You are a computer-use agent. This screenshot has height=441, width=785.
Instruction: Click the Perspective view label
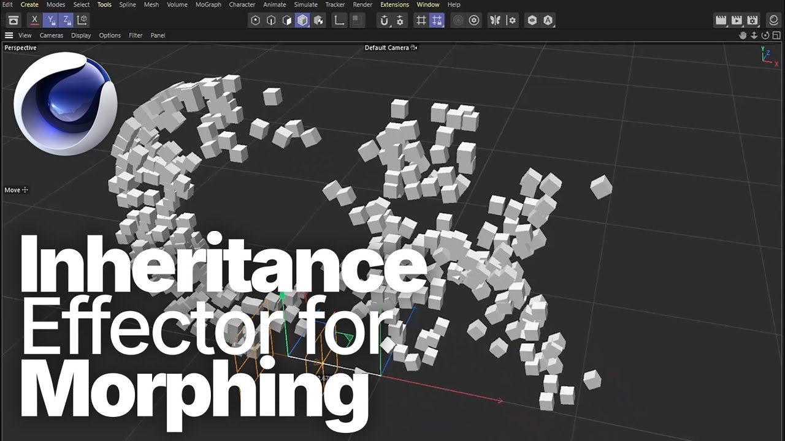(x=20, y=48)
